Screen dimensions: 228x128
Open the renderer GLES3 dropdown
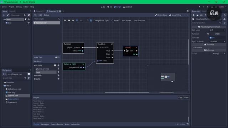point(222,7)
